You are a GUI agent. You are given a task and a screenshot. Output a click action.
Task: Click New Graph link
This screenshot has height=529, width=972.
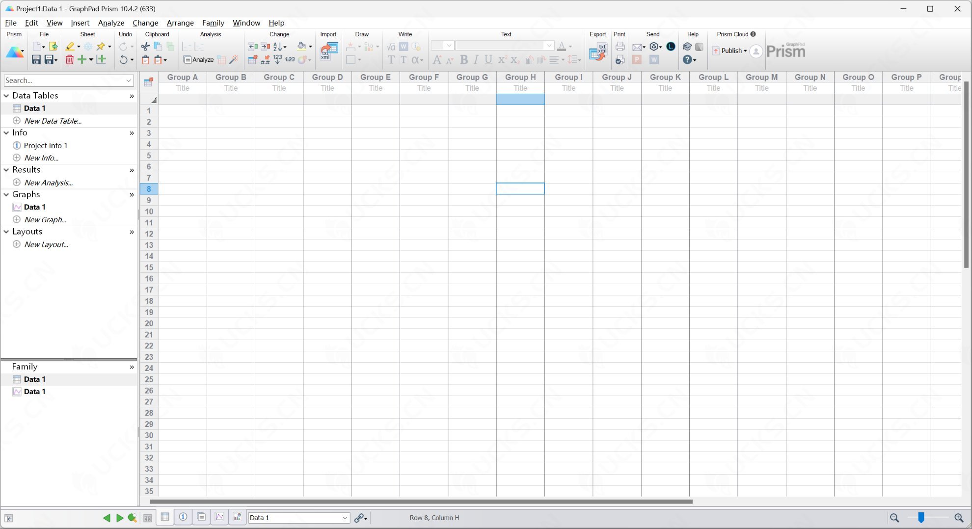(45, 220)
